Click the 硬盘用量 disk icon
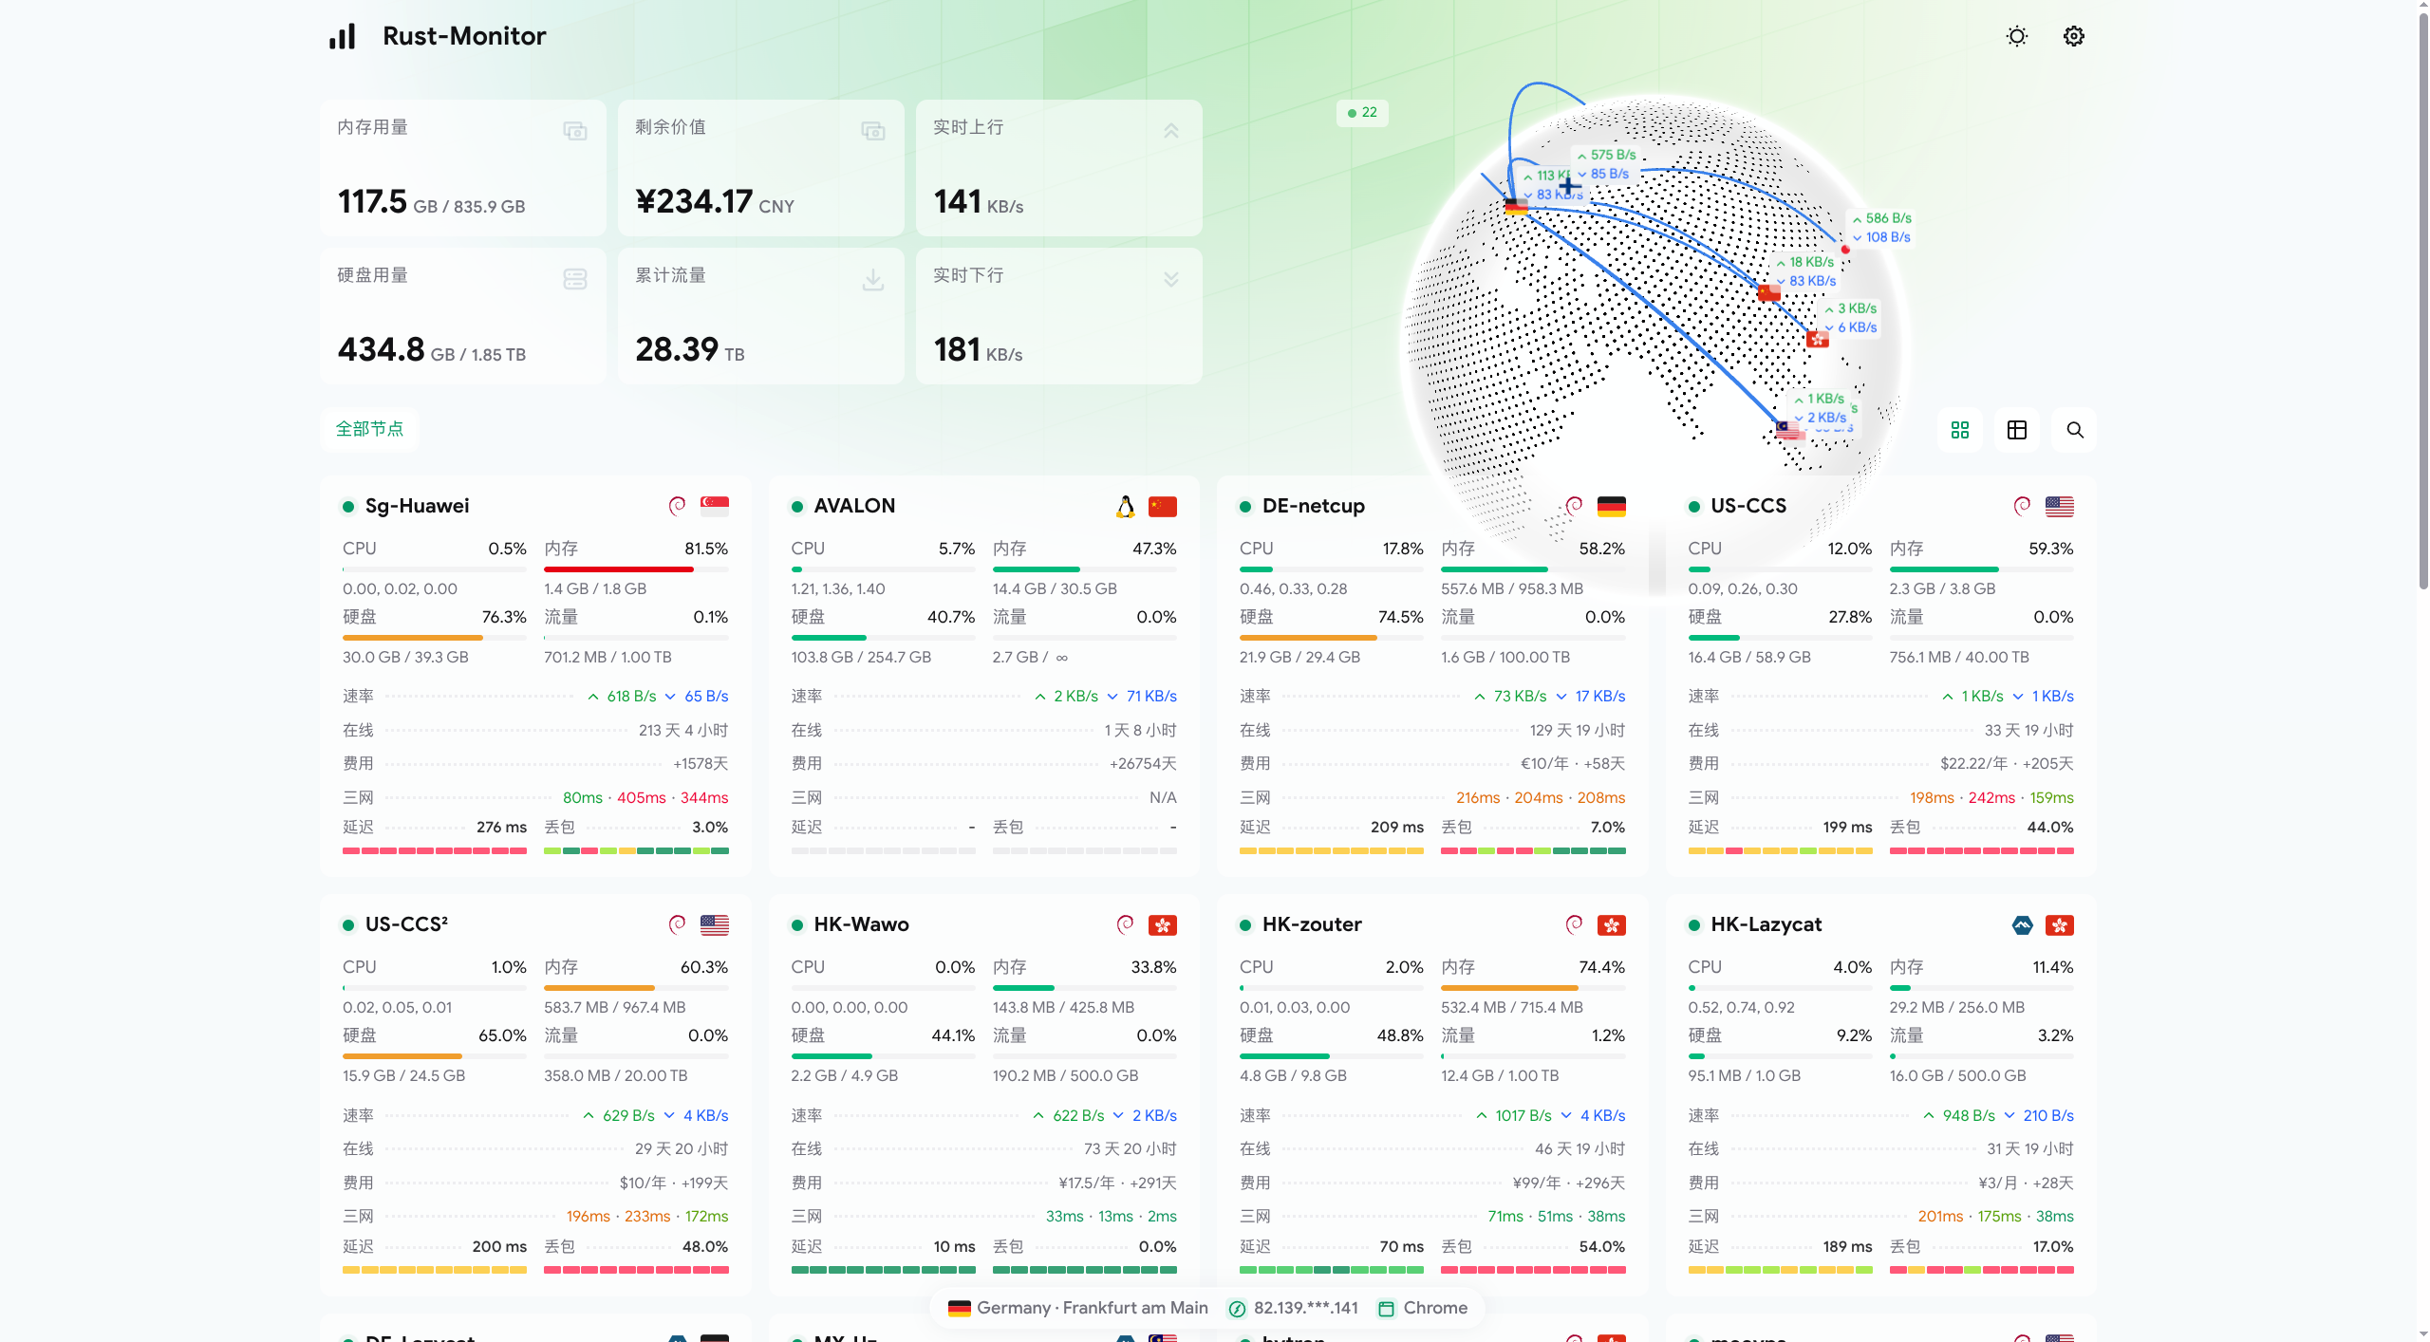 click(x=575, y=279)
